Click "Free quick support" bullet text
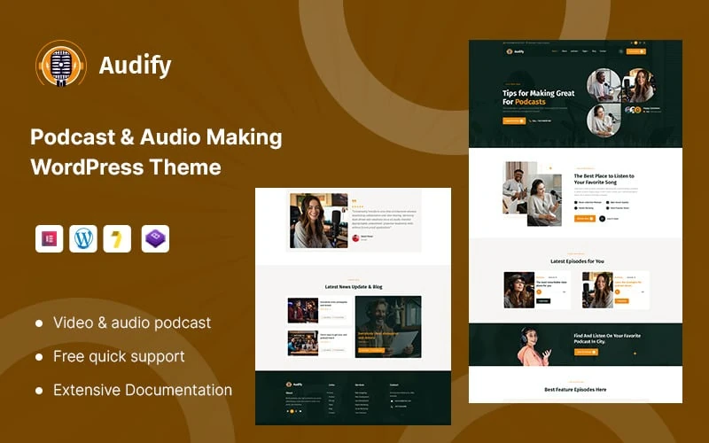 (x=119, y=356)
